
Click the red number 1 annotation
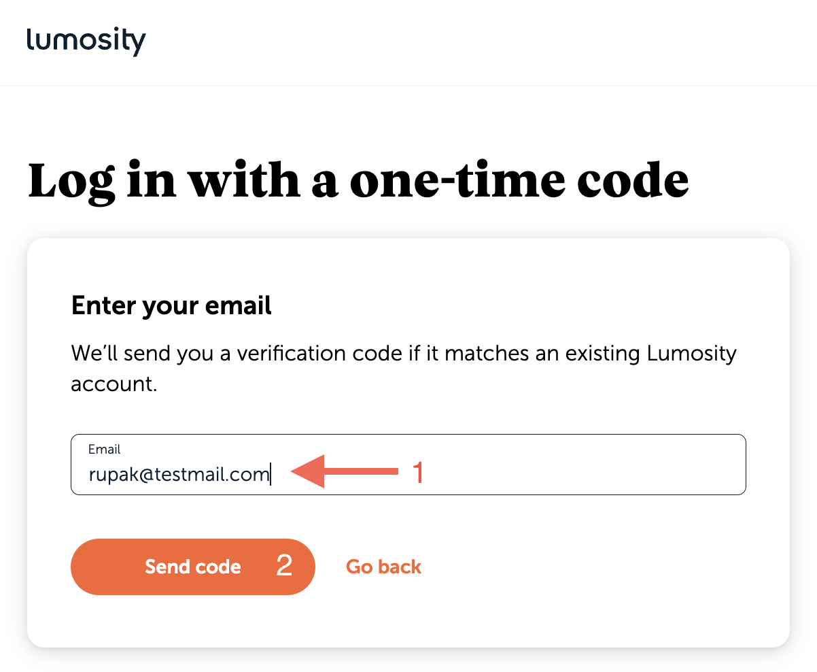point(419,472)
